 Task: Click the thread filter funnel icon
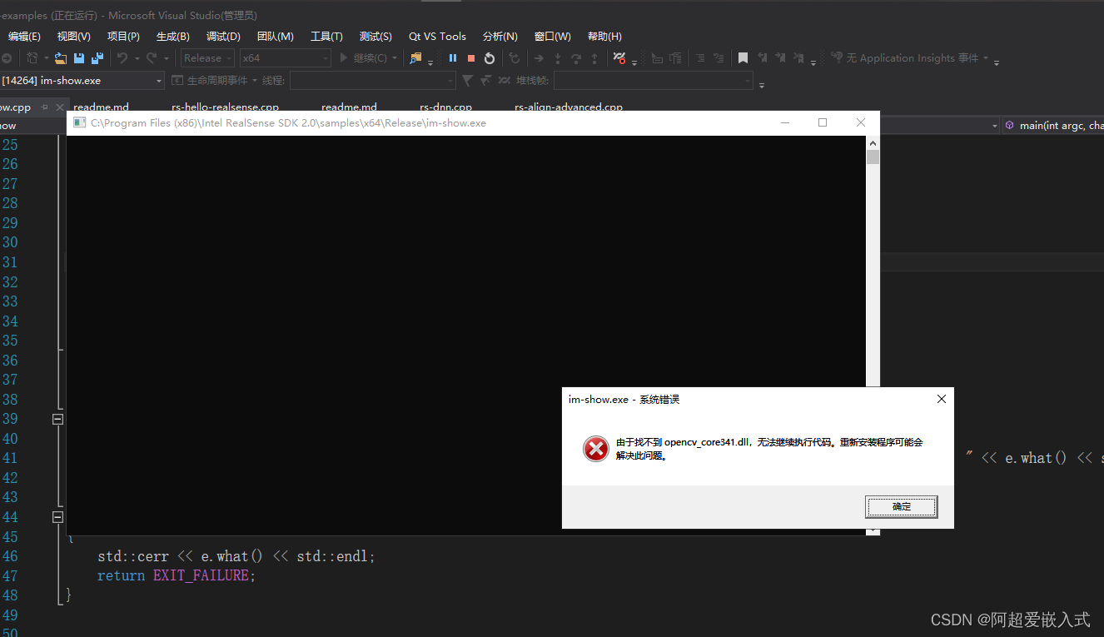[467, 81]
